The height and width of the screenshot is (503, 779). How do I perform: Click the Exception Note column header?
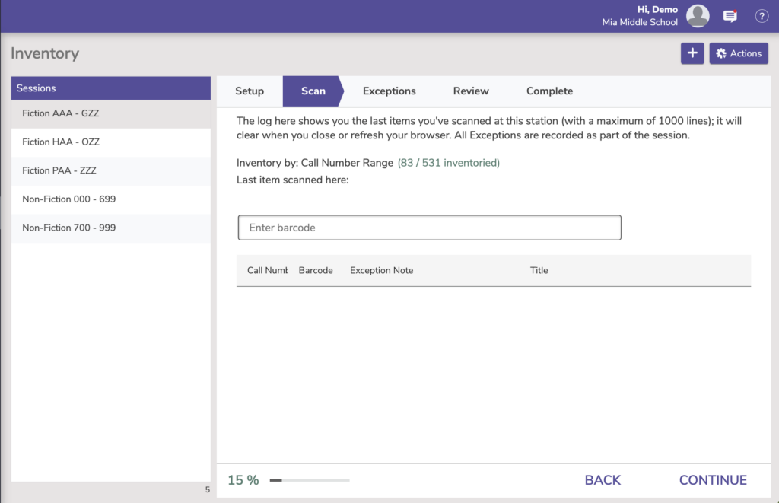point(381,270)
